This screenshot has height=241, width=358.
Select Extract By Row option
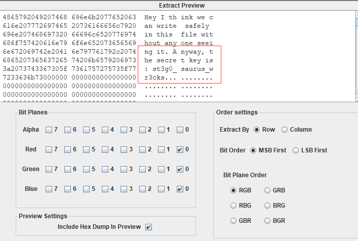[x=257, y=130]
